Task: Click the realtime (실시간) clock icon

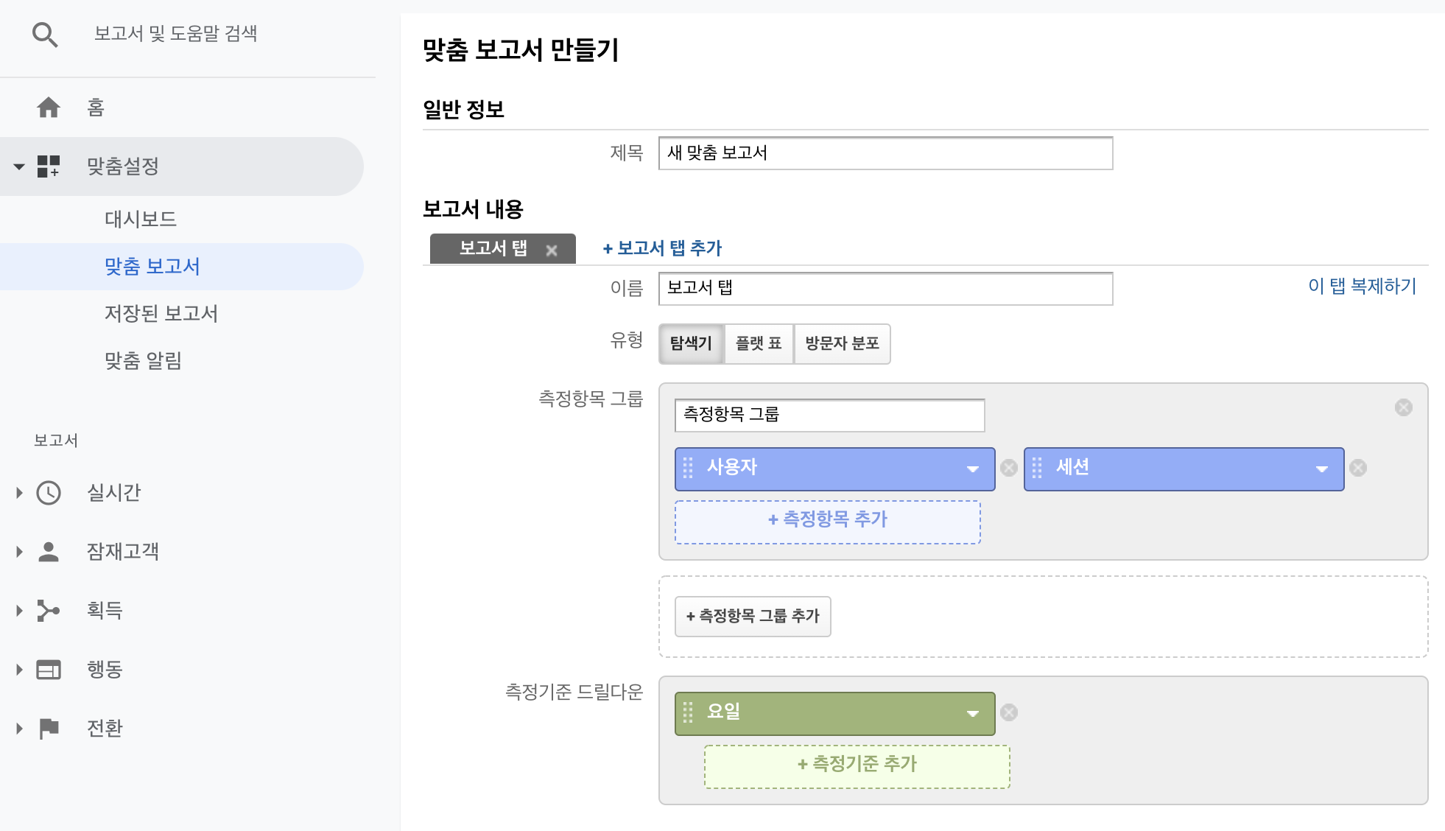Action: pyautogui.click(x=49, y=493)
